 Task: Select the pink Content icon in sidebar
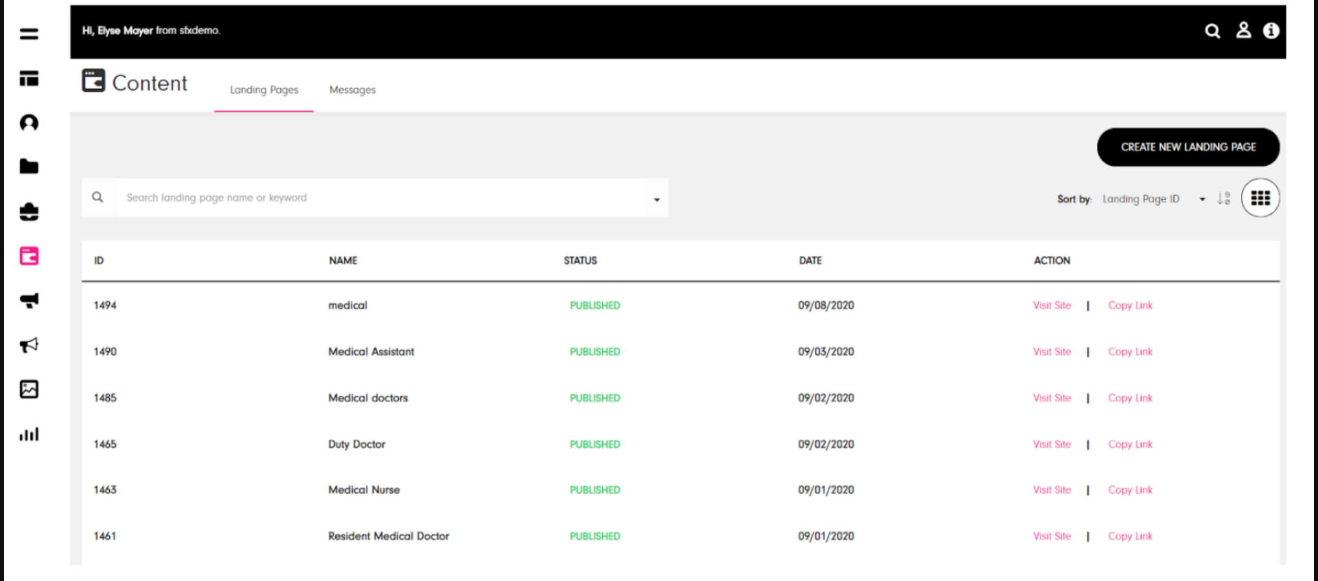pyautogui.click(x=29, y=257)
